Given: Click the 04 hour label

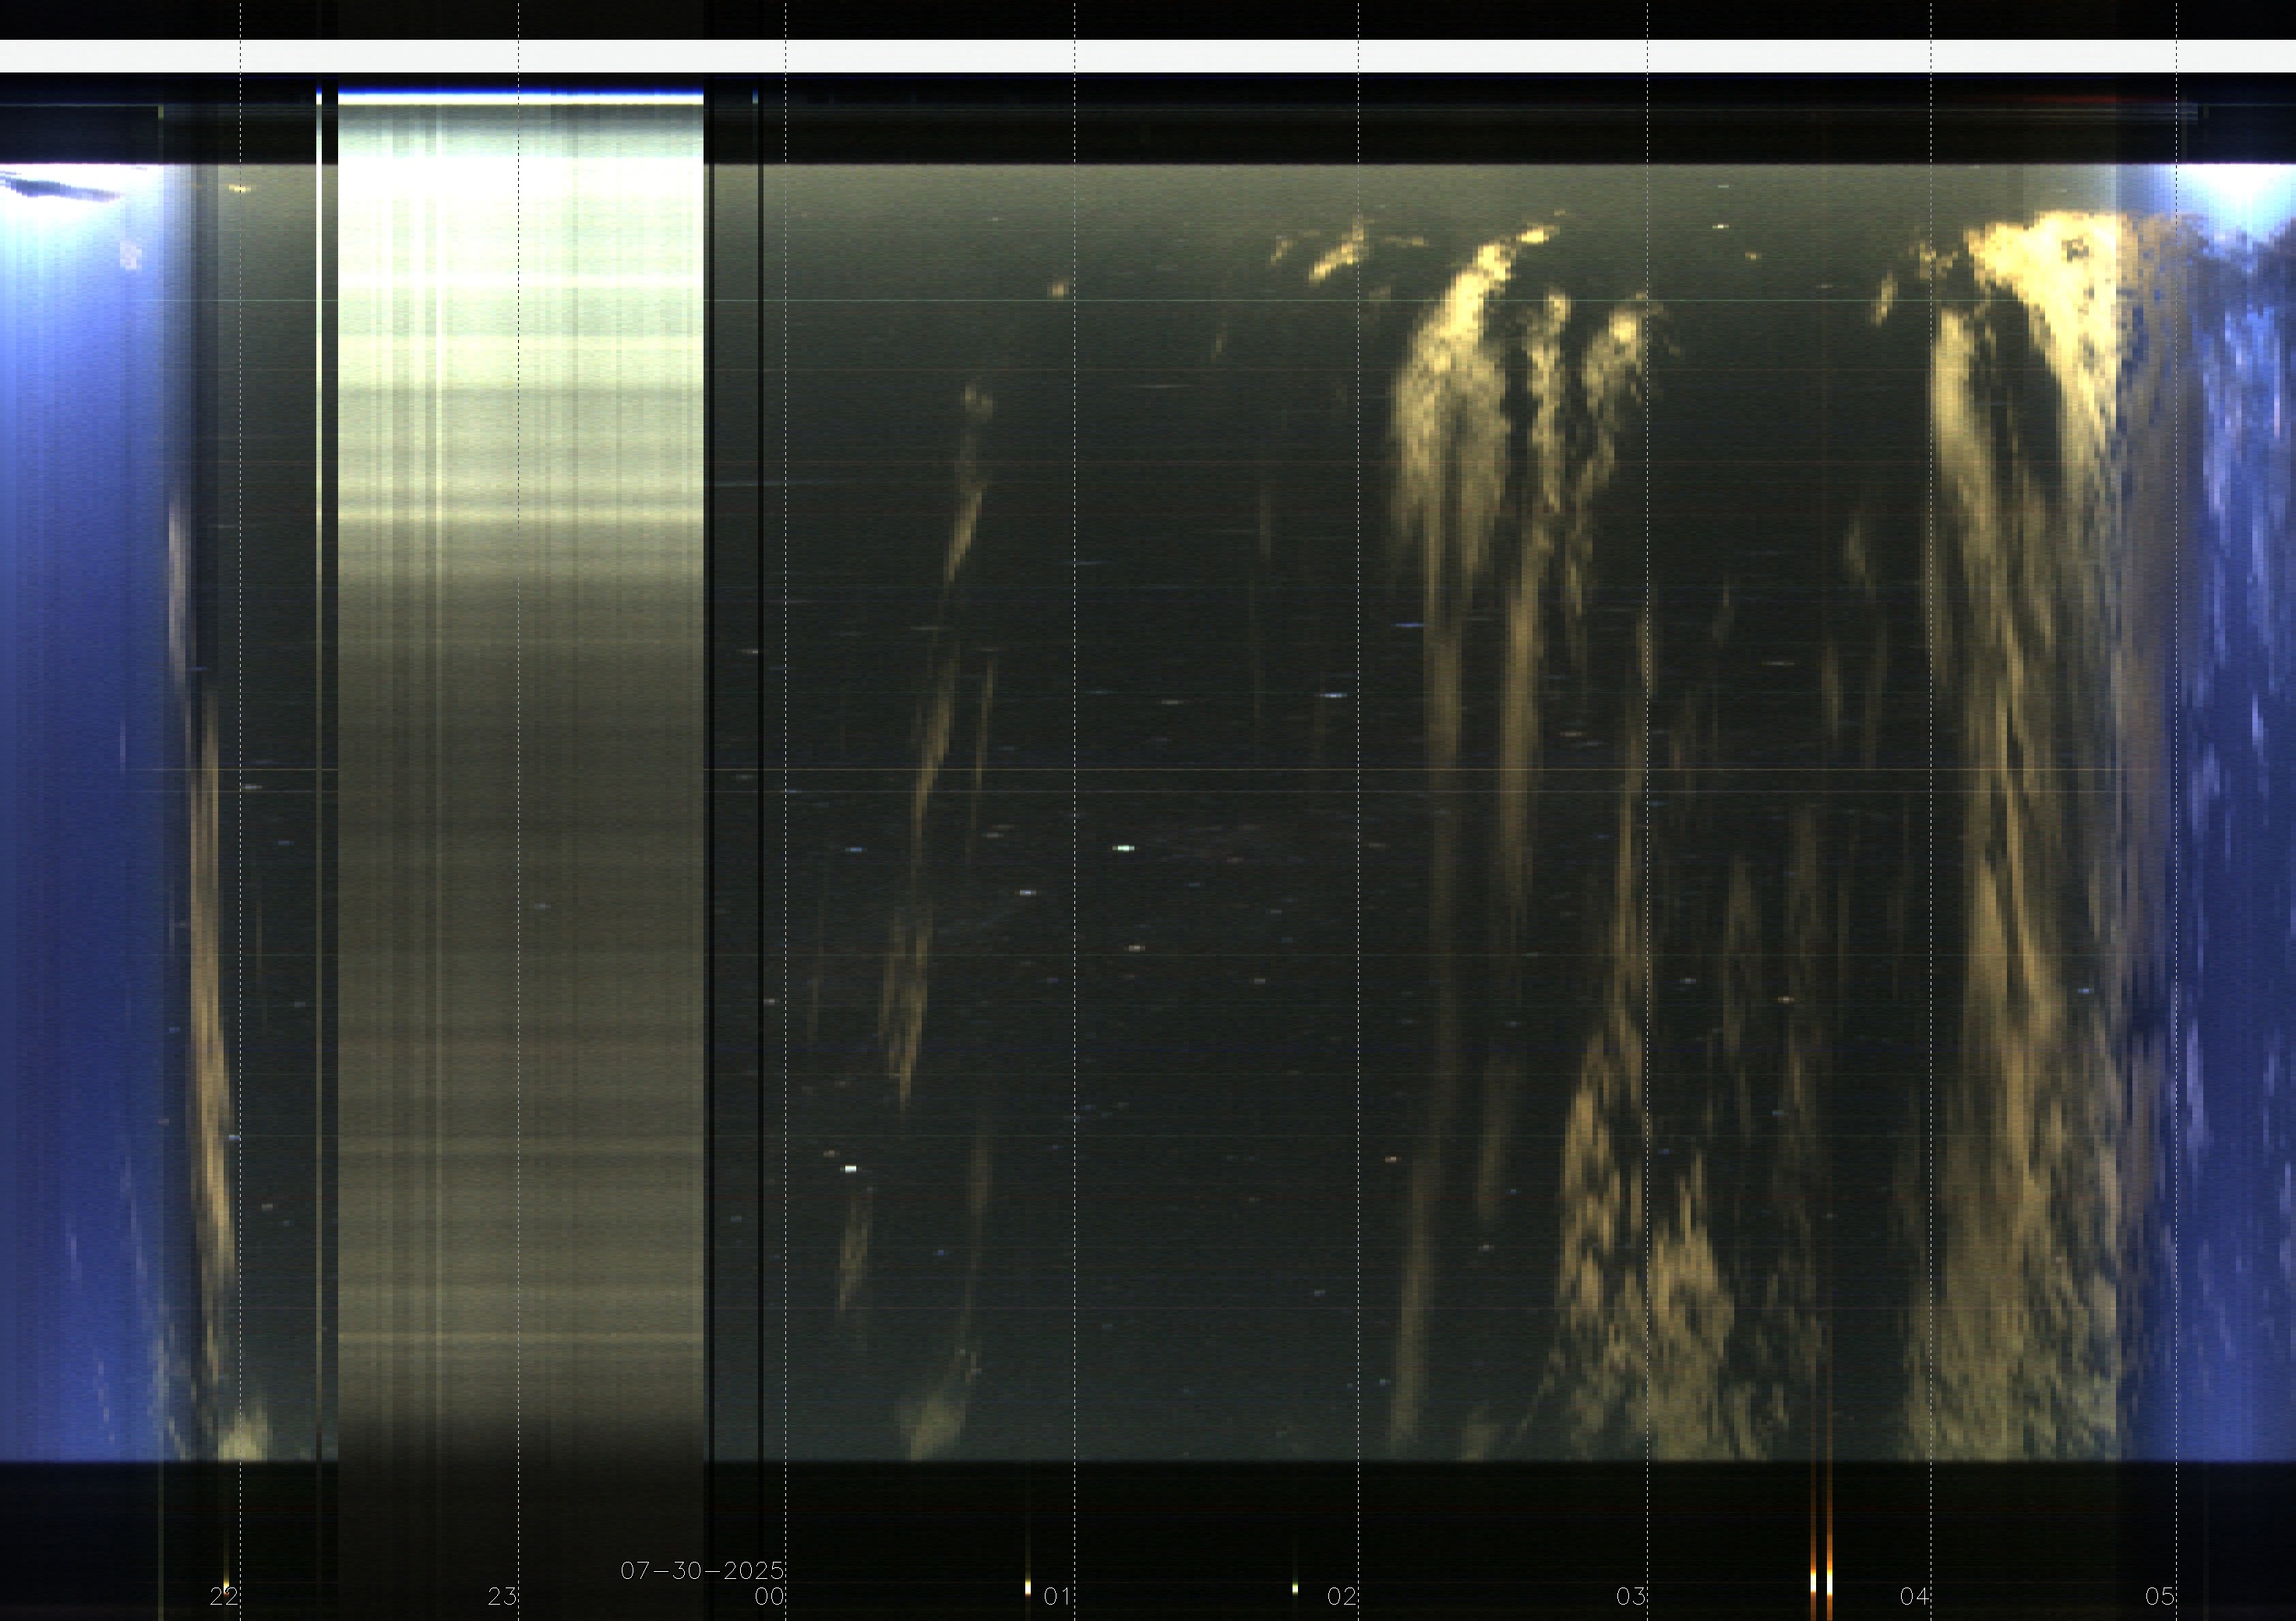Looking at the screenshot, I should point(1914,1596).
